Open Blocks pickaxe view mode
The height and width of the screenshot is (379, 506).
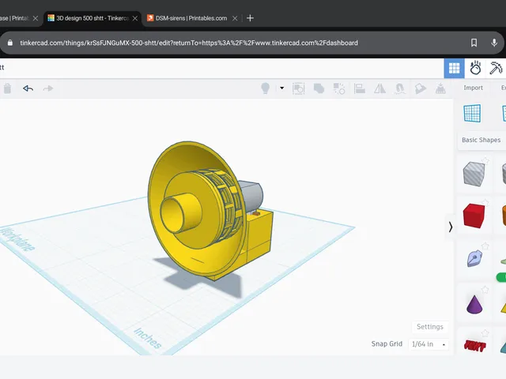click(x=496, y=68)
